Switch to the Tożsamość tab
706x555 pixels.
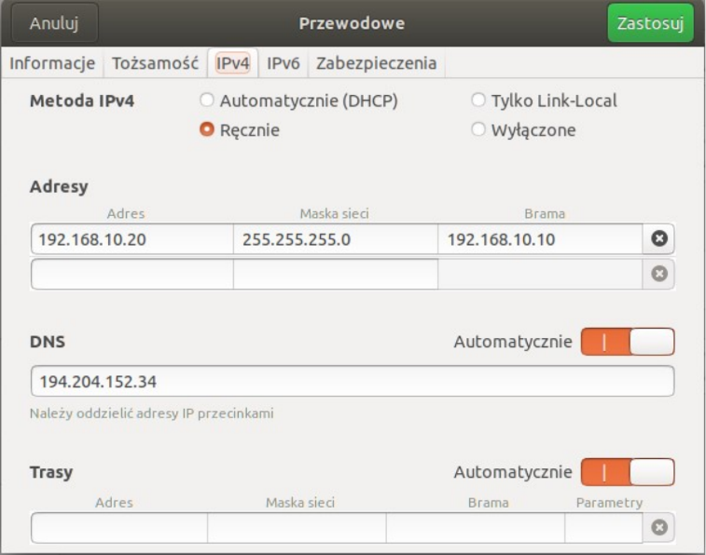[x=156, y=64]
